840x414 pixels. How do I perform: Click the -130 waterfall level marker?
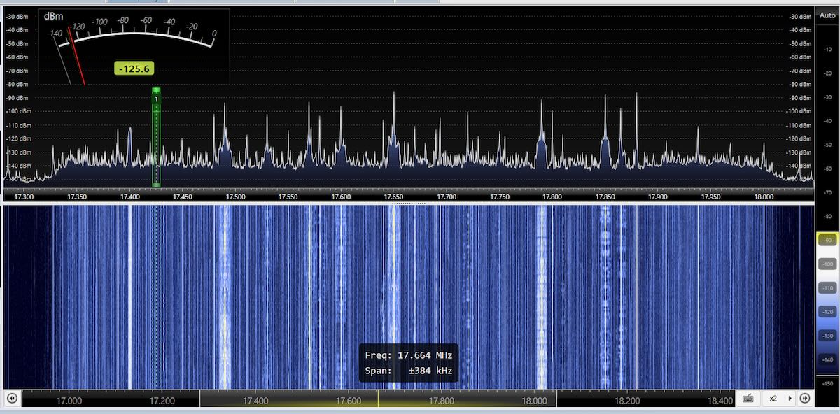(x=827, y=335)
